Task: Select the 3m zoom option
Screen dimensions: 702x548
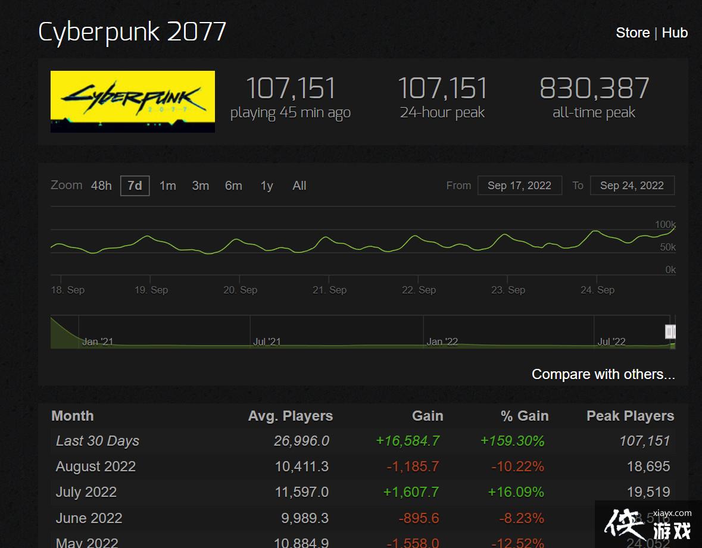Action: click(201, 186)
